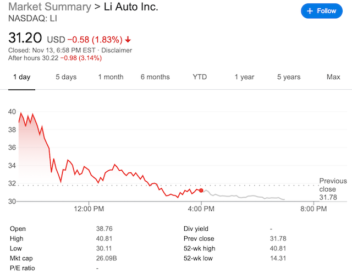Viewport: 352px width, 272px height.
Task: Open the Market Summary link
Action: (x=49, y=7)
